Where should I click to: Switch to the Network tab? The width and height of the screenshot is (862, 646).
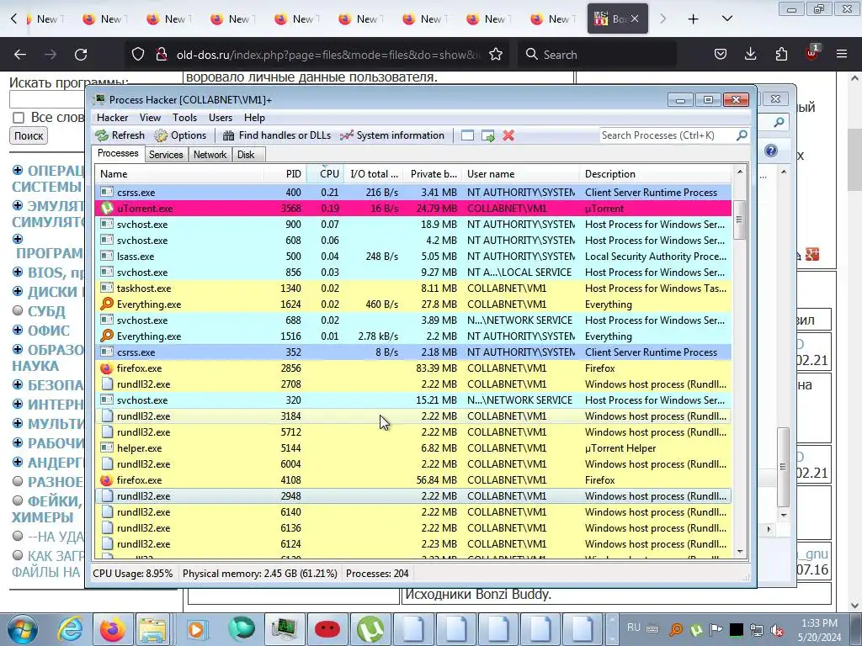[x=210, y=155]
